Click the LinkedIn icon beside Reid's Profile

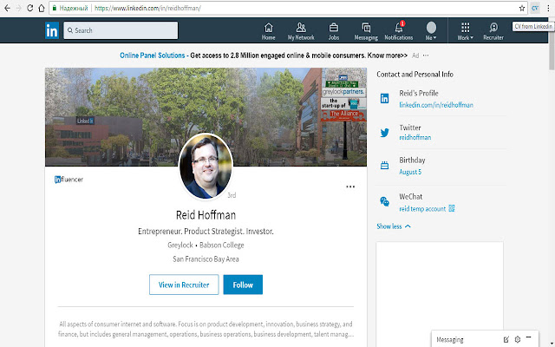tap(384, 98)
